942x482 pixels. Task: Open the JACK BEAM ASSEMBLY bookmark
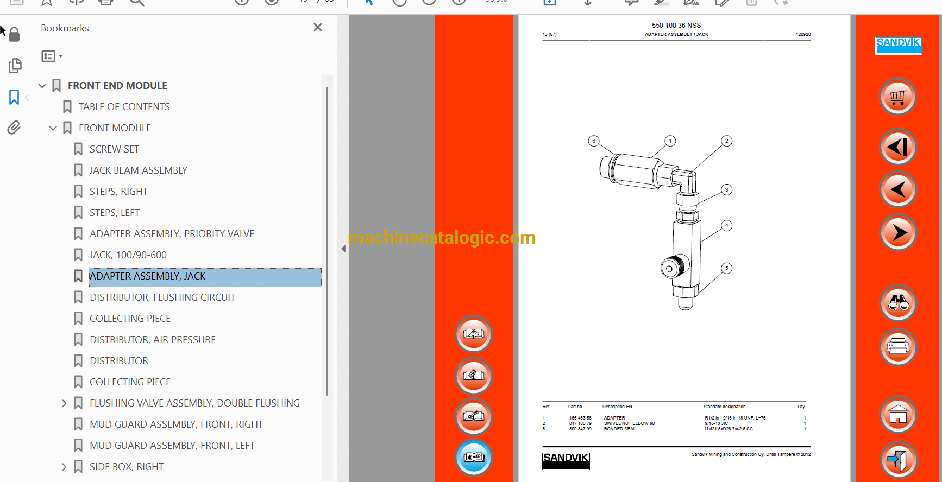(x=138, y=170)
